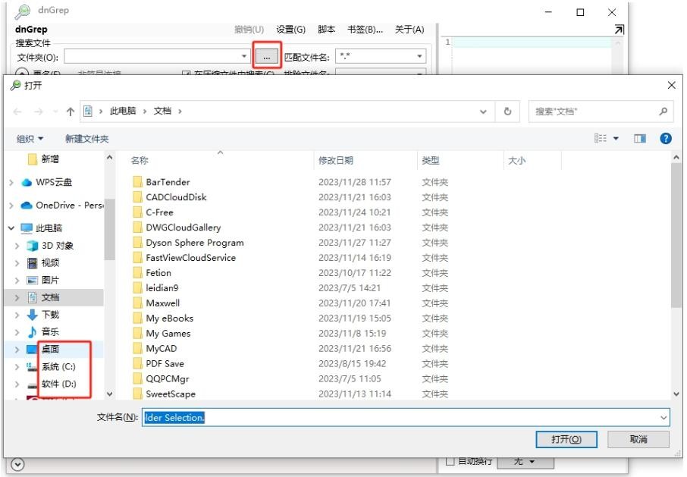This screenshot has width=687, height=477.
Task: Click the folder browse '...' button in dnGrep
Action: (x=267, y=57)
